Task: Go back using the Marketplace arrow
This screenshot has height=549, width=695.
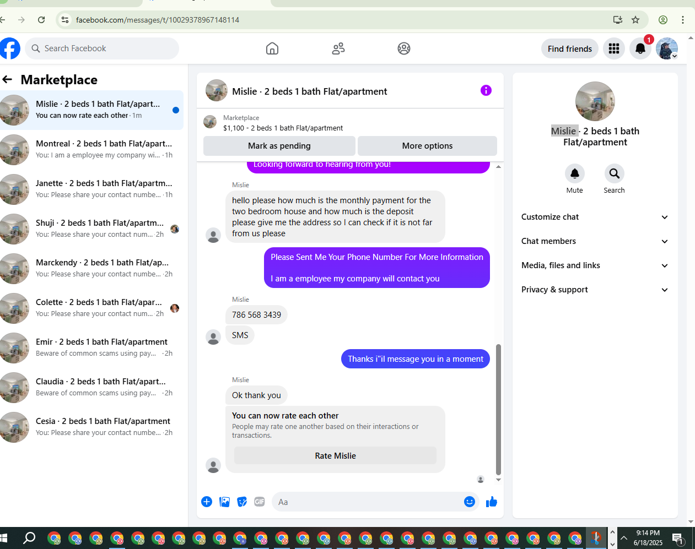Action: [x=7, y=79]
